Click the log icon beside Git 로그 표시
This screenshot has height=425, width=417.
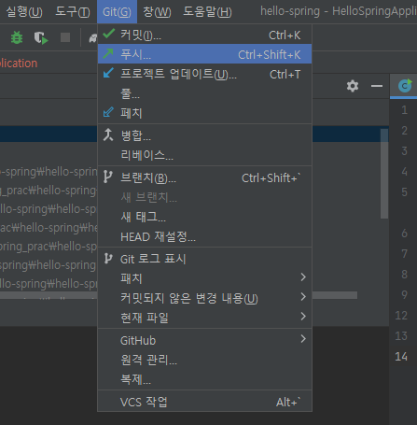tap(108, 259)
